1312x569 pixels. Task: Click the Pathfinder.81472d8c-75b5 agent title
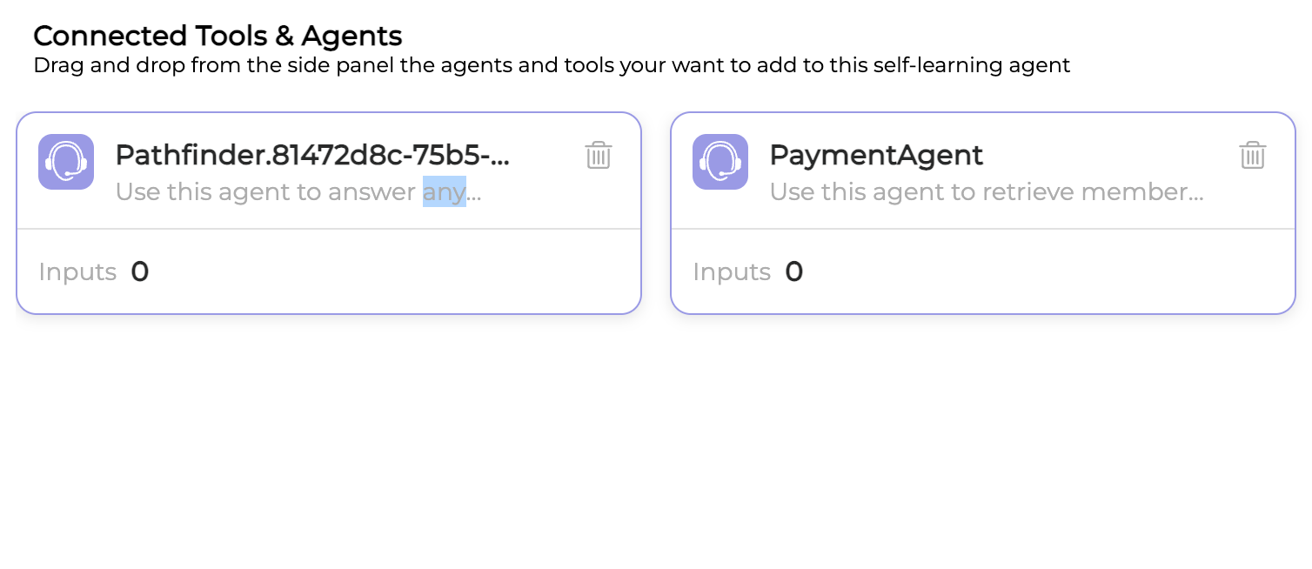tap(313, 155)
